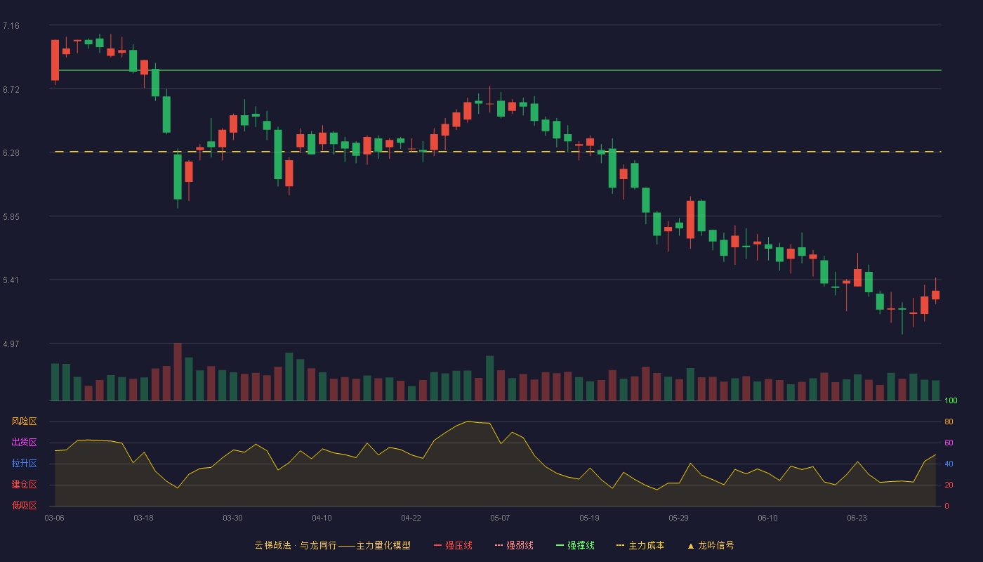Toggle the 云梯战法 主力量化模型 legend item

(x=332, y=545)
